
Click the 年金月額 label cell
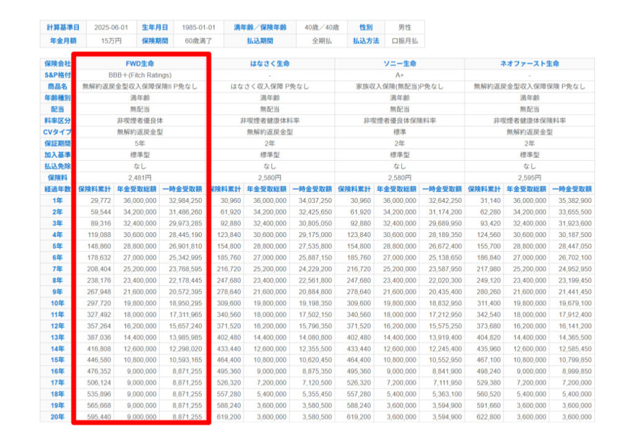click(x=63, y=41)
